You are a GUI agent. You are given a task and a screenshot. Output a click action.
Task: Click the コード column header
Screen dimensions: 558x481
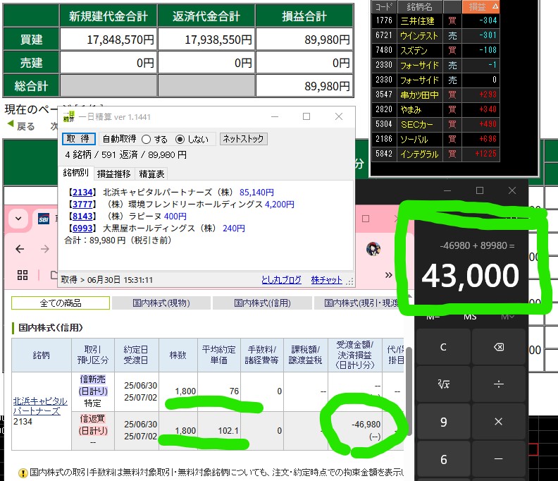click(384, 6)
